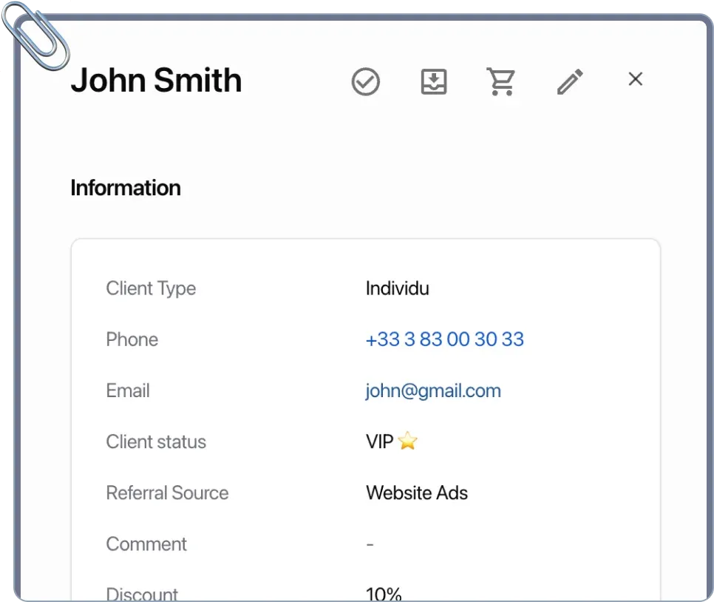Click the edit pencil in the client toolbar
The width and height of the screenshot is (714, 602).
tap(570, 81)
